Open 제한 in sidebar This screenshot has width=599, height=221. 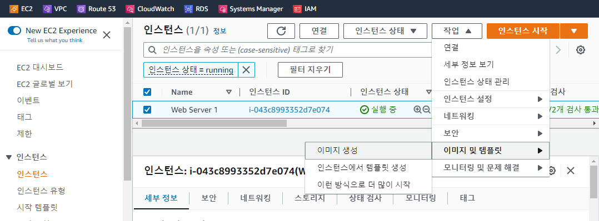point(24,133)
